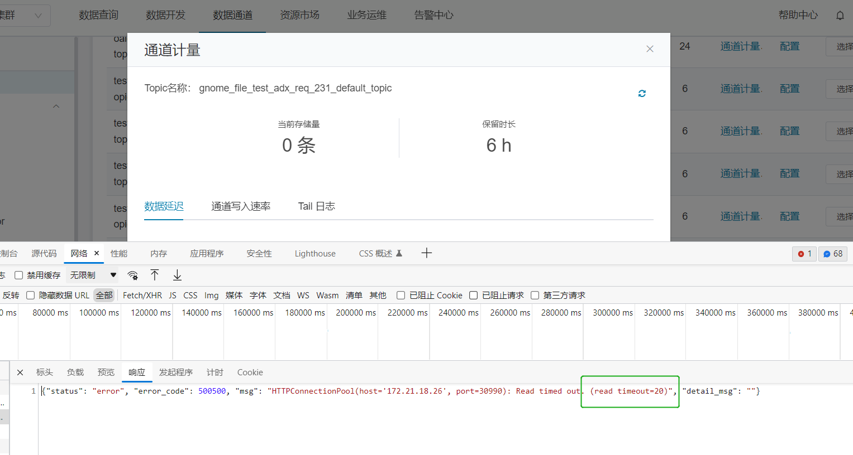This screenshot has width=853, height=455.
Task: Open 帮助中心 link
Action: coord(798,15)
